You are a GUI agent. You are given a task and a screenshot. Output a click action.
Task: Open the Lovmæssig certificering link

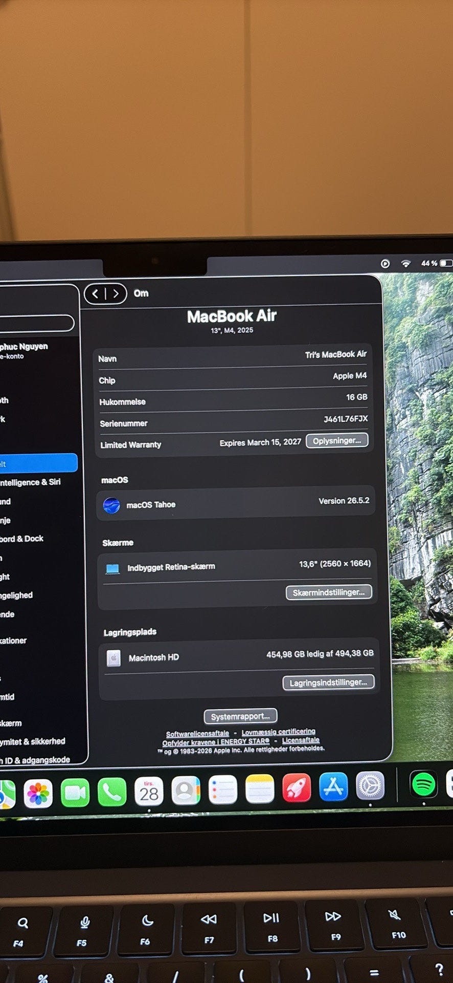pyautogui.click(x=279, y=732)
